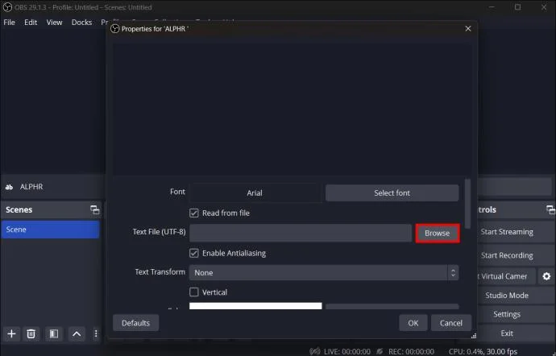The image size is (556, 356).
Task: Open the File menu
Action: click(9, 22)
